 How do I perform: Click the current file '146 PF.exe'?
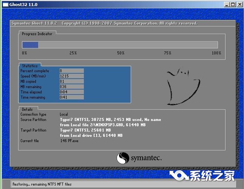click(69, 141)
